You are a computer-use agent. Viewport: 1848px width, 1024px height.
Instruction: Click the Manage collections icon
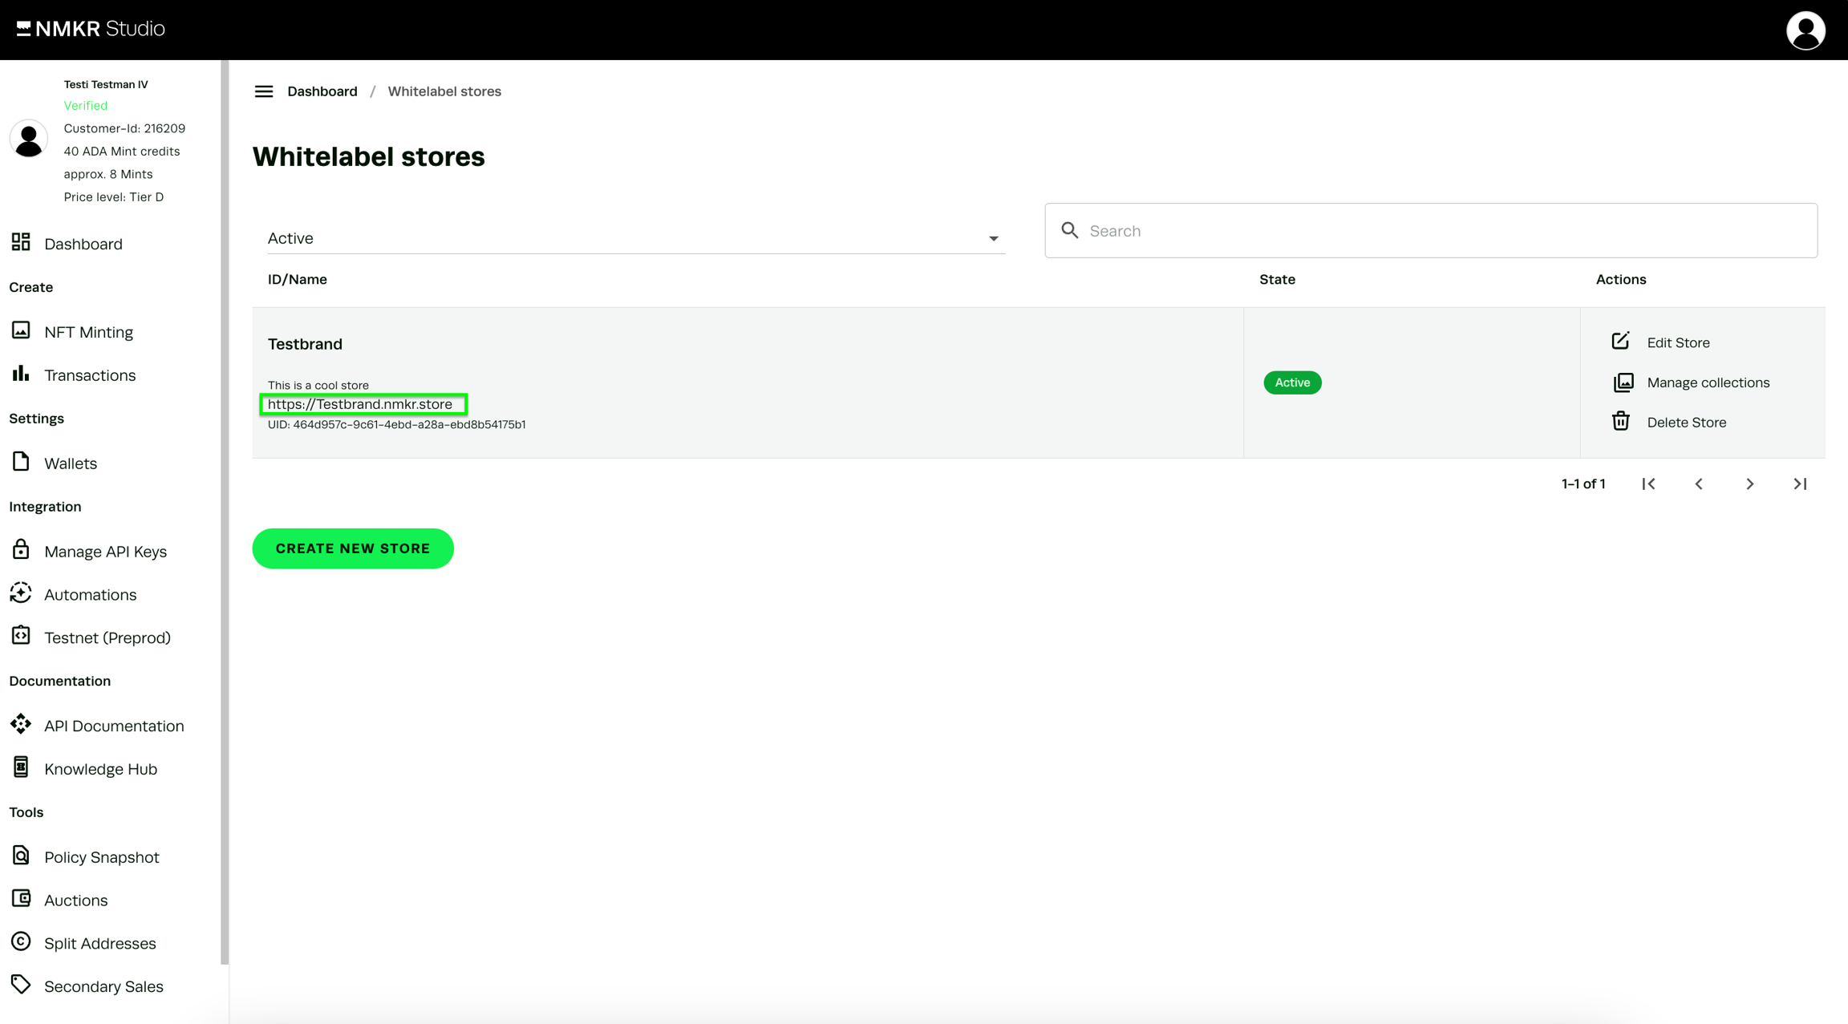tap(1623, 382)
